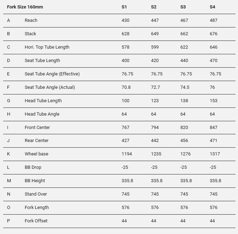The width and height of the screenshot is (238, 234).
Task: Select the Hori. Top Tube Length label
Action: (x=47, y=47)
